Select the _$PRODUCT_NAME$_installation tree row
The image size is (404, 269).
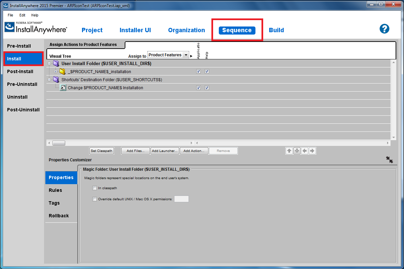point(218,71)
